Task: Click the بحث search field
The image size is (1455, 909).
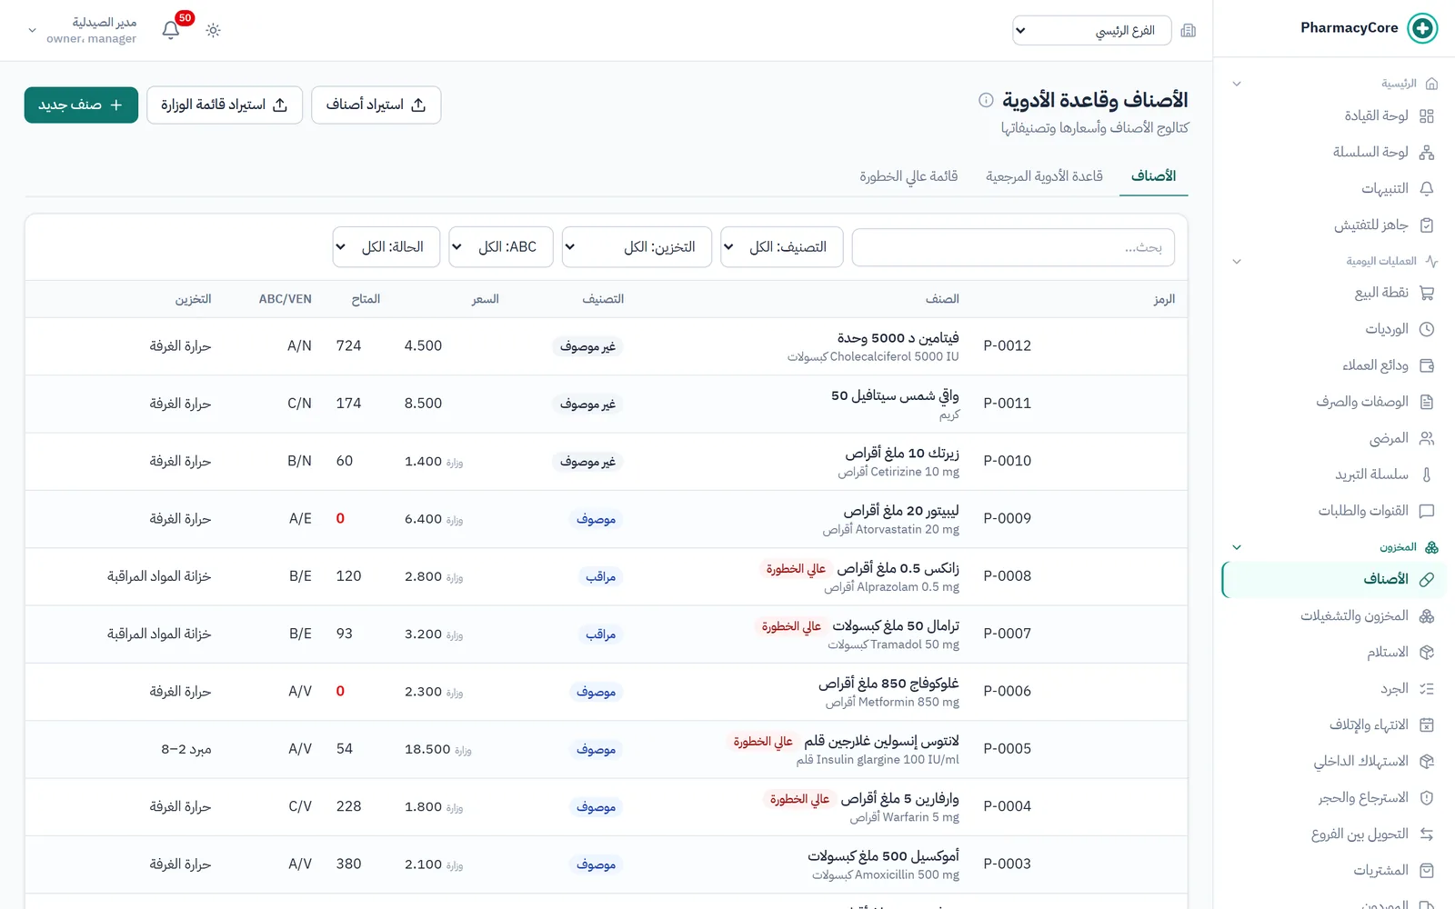Action: [x=1013, y=247]
